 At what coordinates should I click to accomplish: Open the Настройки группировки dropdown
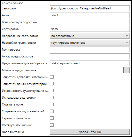pos(90,43)
